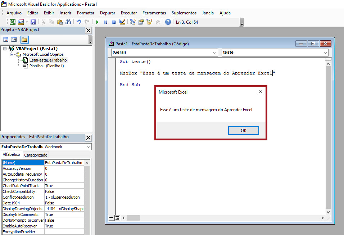Open the Executar menu
Screen dimensions: 344x235
click(x=129, y=13)
